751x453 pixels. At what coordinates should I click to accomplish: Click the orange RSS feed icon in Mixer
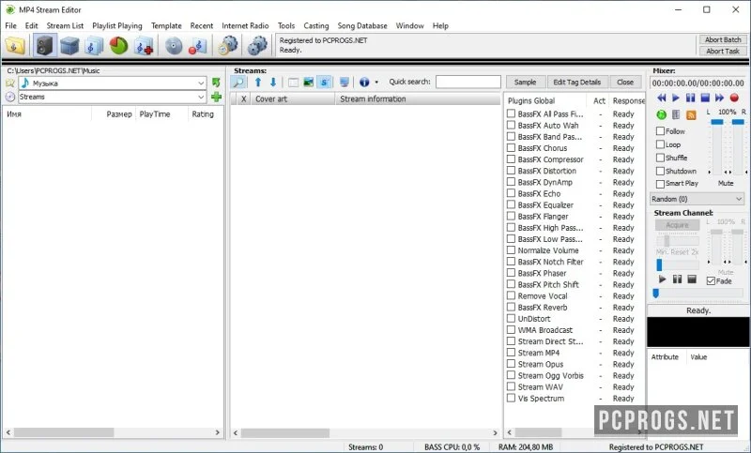tap(691, 114)
